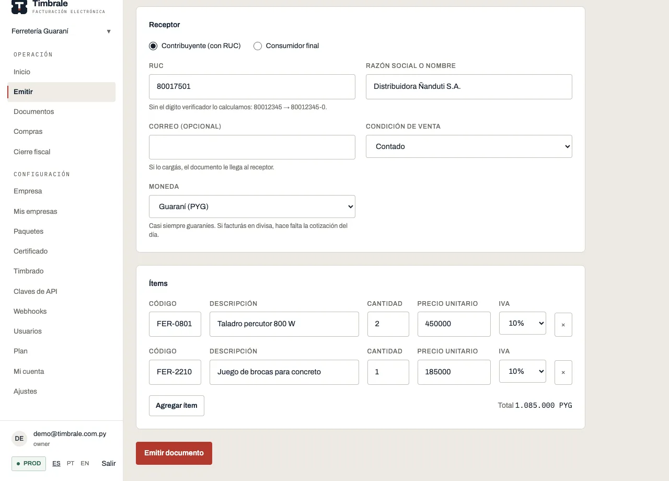The image size is (669, 481).
Task: Open the Condición de venta dropdown
Action: pos(469,146)
